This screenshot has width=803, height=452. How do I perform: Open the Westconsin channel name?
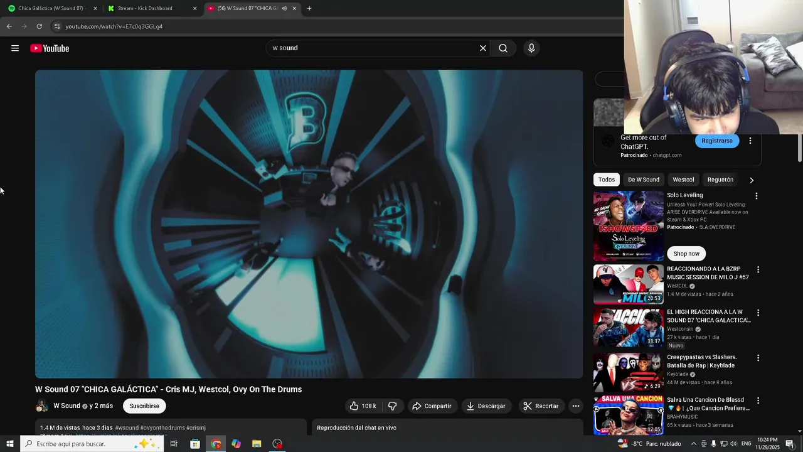click(x=680, y=329)
